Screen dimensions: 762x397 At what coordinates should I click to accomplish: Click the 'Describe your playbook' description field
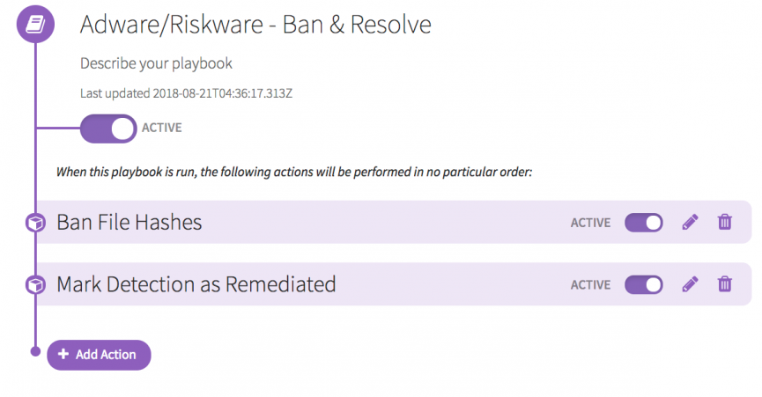156,63
